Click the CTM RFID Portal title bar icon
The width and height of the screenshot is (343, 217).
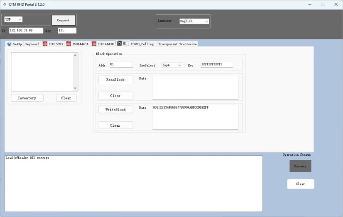point(4,4)
